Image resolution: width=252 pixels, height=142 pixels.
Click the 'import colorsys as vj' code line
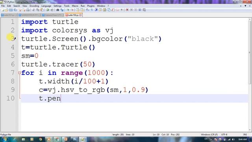click(67, 30)
